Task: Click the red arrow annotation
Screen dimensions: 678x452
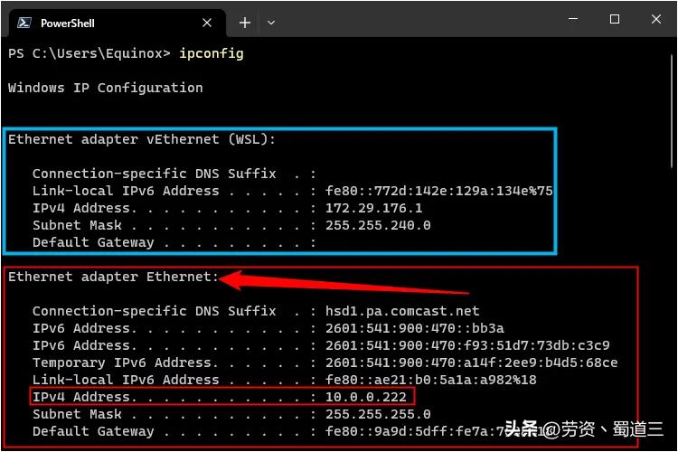Action: 344,283
